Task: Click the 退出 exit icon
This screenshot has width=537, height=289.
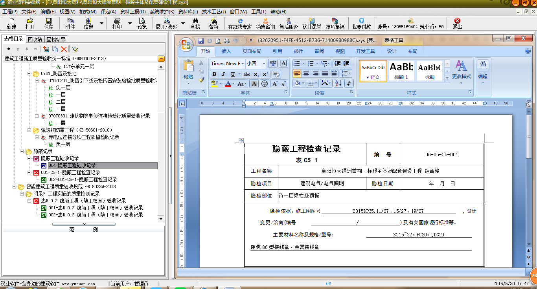Action: tap(457, 23)
